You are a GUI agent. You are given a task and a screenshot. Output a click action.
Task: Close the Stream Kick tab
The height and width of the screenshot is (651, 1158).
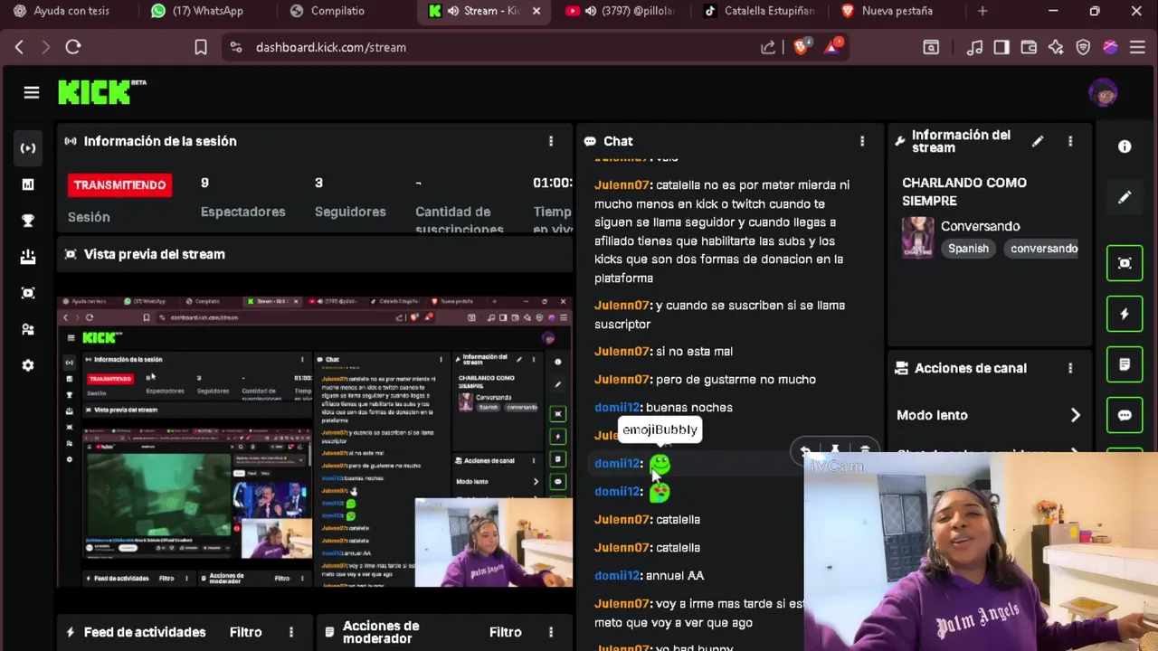pos(536,11)
